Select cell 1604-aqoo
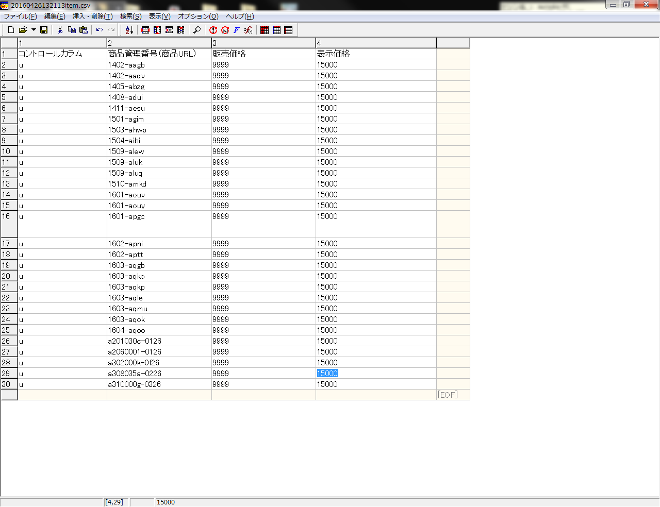660x507 pixels. pos(159,330)
